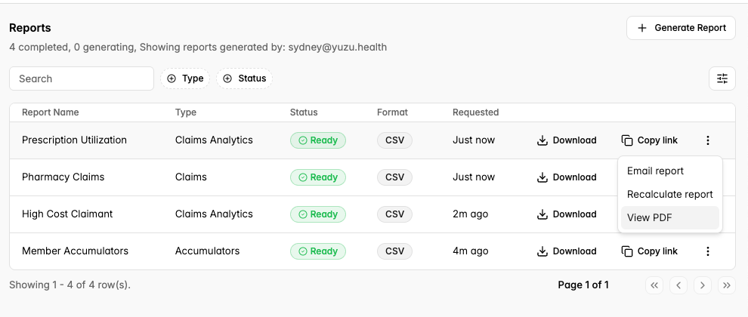Open the three-dot menu for Member Accumulators
The image size is (748, 317).
[x=708, y=251]
